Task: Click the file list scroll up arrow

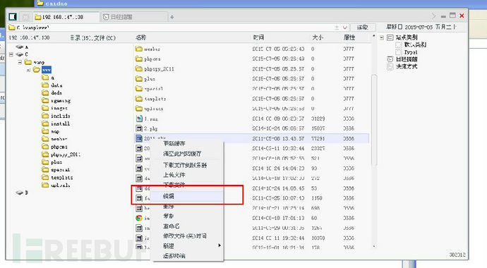Action: tap(373, 37)
